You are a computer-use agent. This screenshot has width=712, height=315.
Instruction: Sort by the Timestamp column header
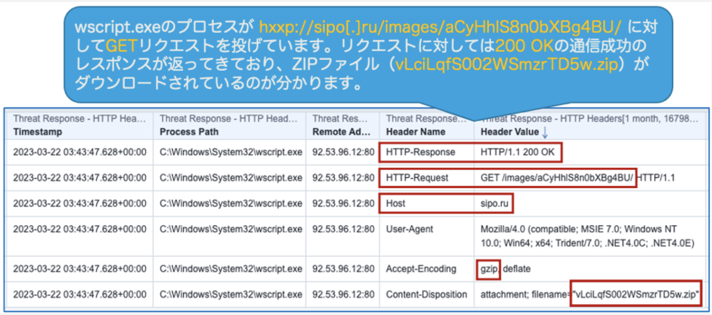[x=38, y=132]
